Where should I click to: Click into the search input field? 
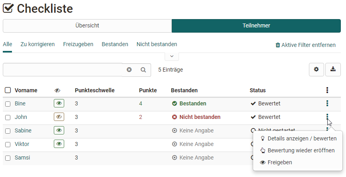coord(62,70)
